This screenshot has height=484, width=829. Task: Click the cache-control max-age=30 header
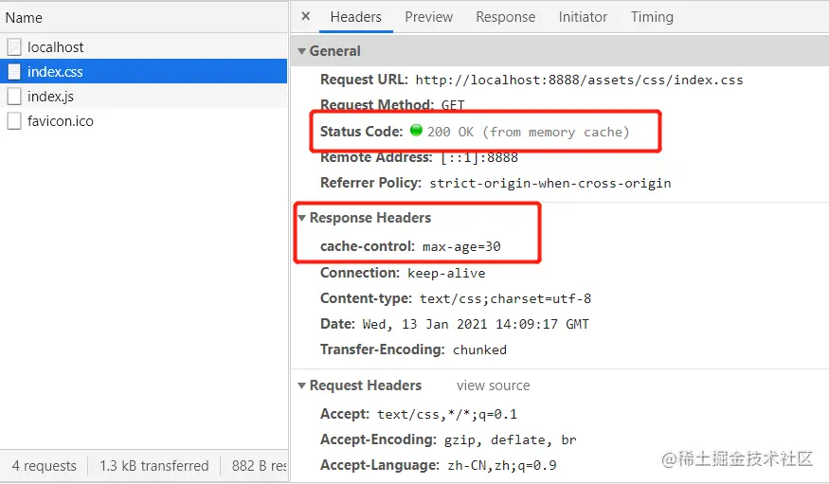410,246
